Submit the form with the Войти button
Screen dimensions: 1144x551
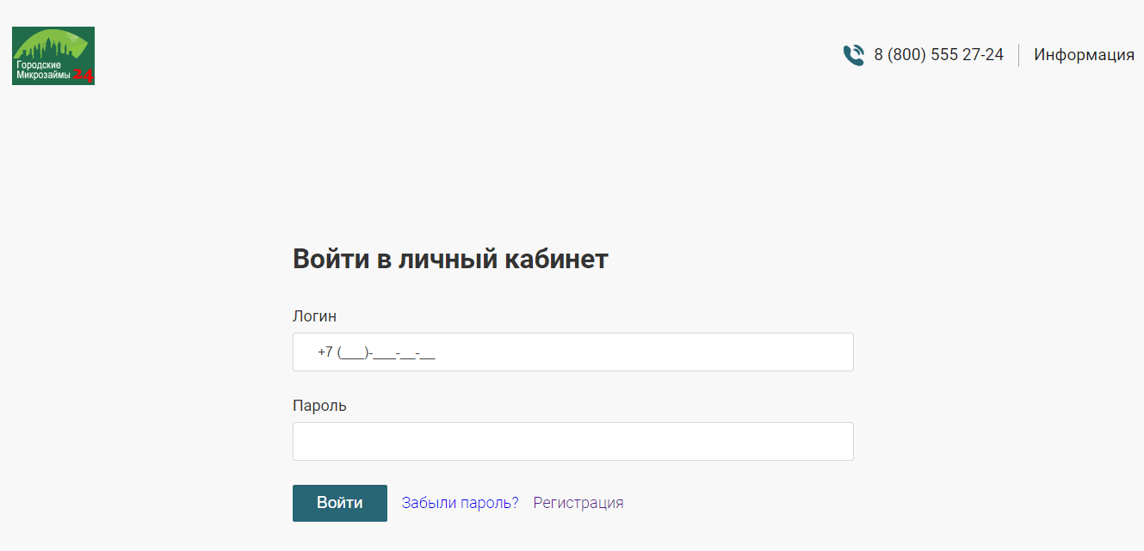point(340,503)
